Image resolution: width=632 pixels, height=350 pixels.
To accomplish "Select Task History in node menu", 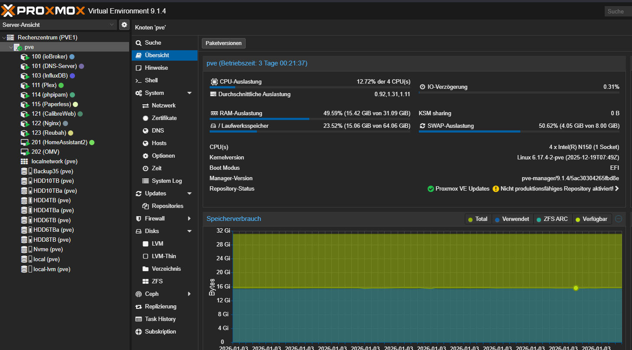I will pyautogui.click(x=160, y=319).
